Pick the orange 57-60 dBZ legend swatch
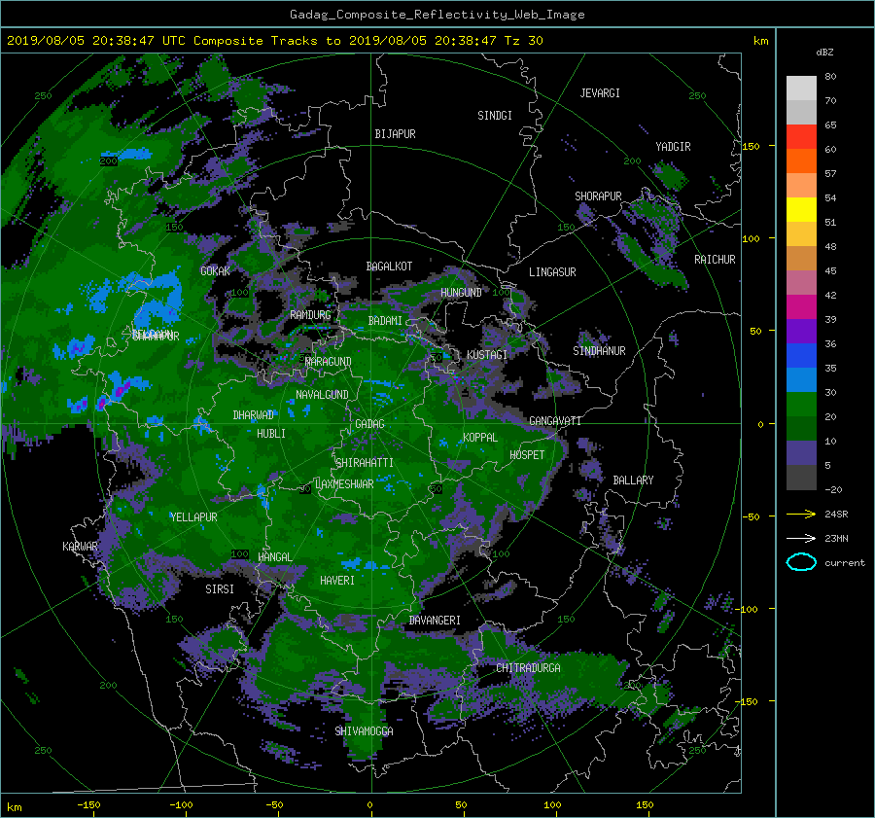 coord(801,161)
